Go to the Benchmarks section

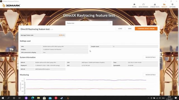tap(143, 6)
